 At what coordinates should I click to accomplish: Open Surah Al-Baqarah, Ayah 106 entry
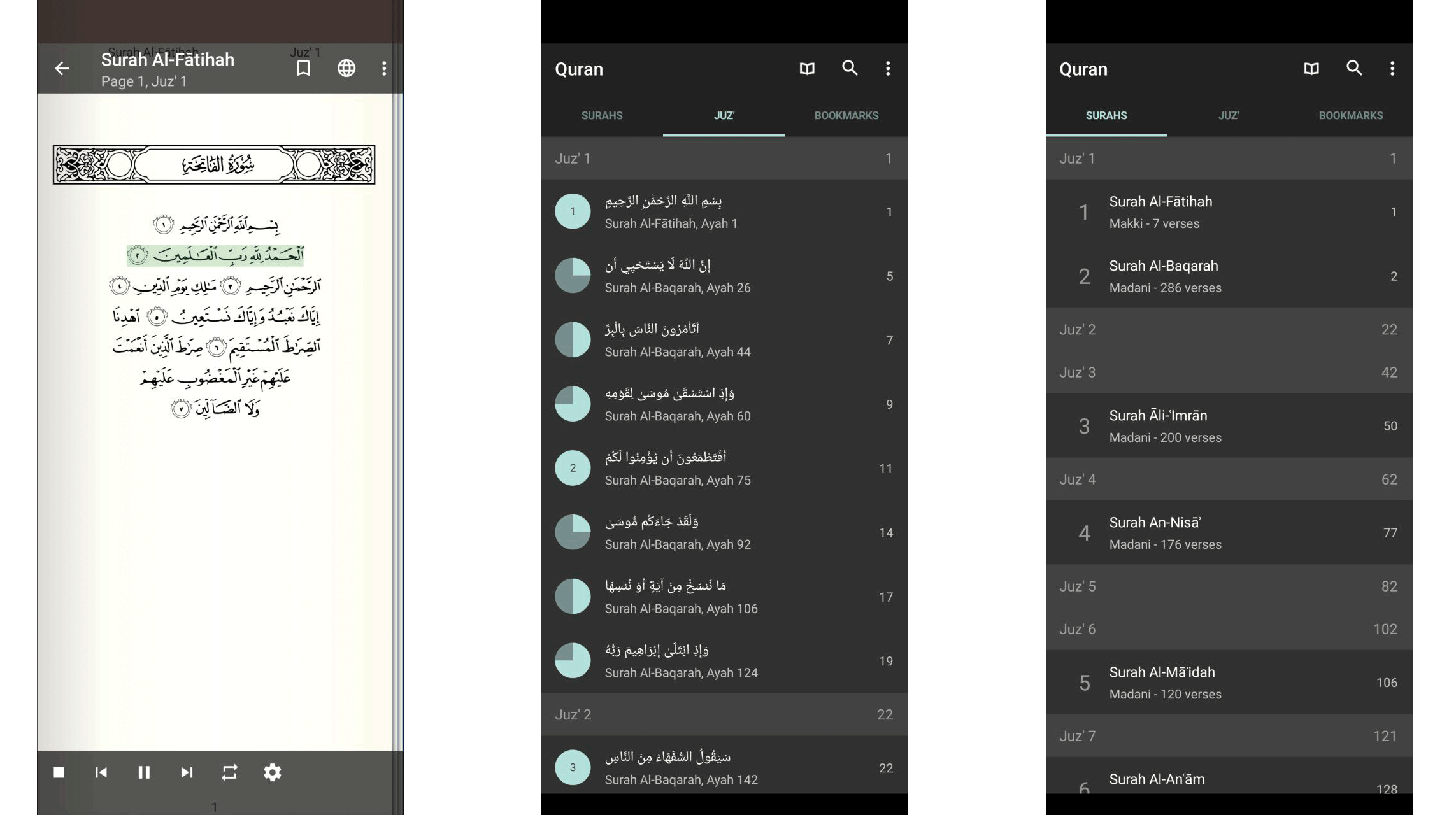[725, 597]
